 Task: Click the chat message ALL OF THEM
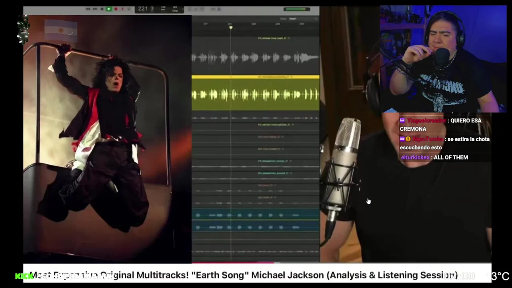click(451, 157)
